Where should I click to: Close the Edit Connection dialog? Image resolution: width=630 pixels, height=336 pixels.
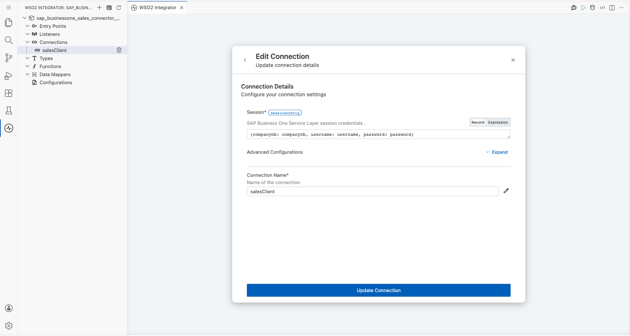pos(513,60)
